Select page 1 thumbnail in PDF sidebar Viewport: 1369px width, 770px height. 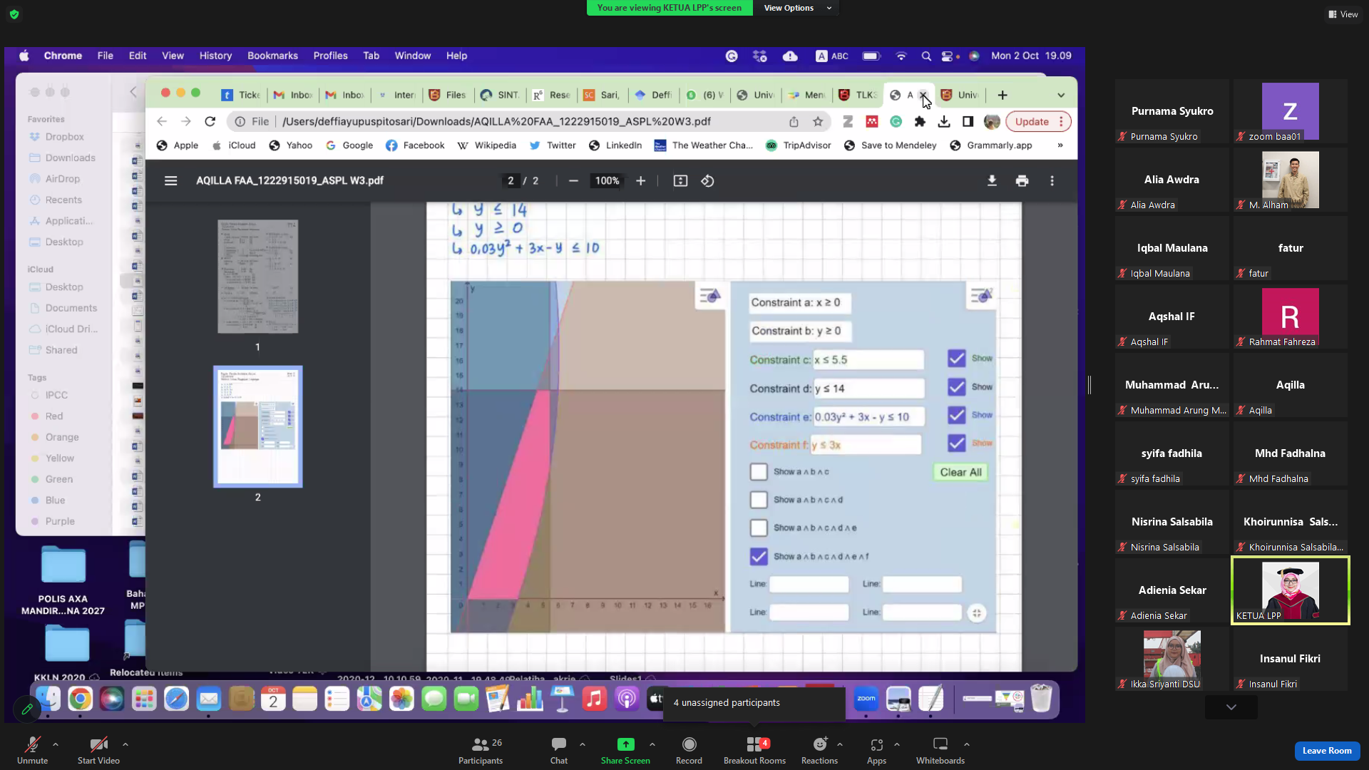257,277
